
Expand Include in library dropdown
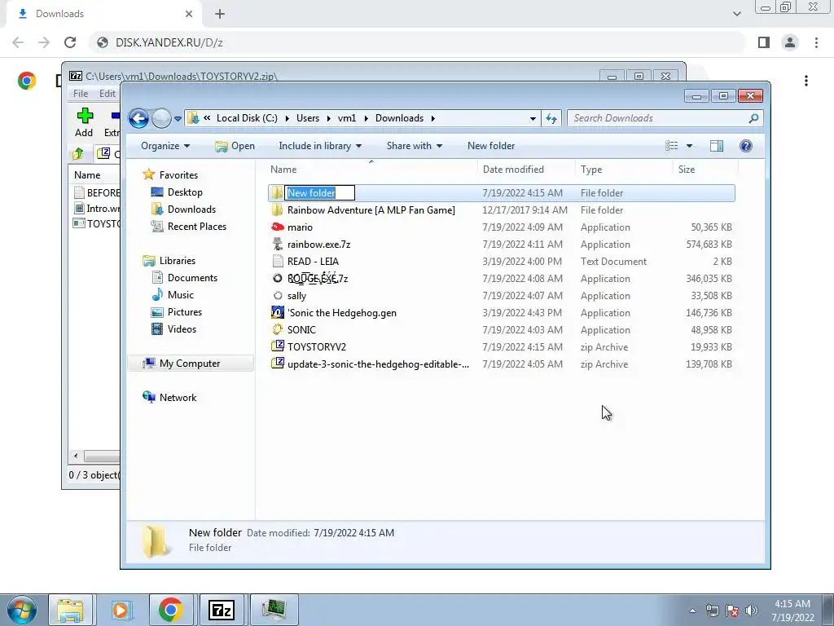click(x=319, y=146)
